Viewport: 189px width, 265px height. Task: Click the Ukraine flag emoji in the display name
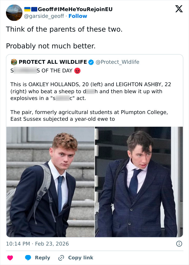pos(27,9)
